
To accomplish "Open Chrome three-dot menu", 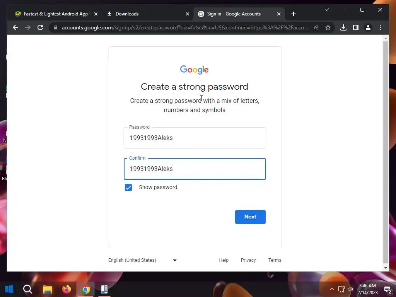I will pos(381,27).
